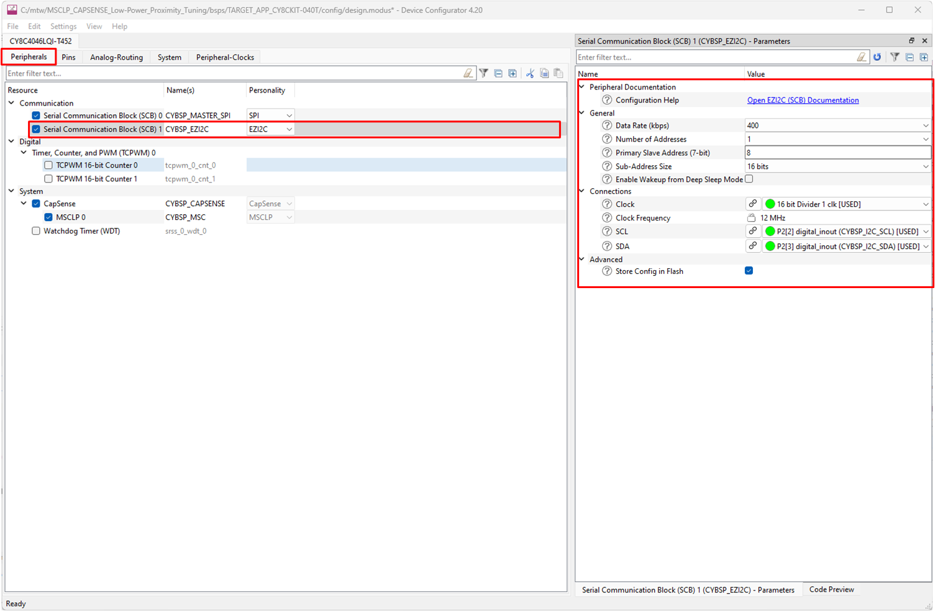This screenshot has width=935, height=611.
Task: Click the filter funnel icon in Resource panel
Action: tap(483, 73)
